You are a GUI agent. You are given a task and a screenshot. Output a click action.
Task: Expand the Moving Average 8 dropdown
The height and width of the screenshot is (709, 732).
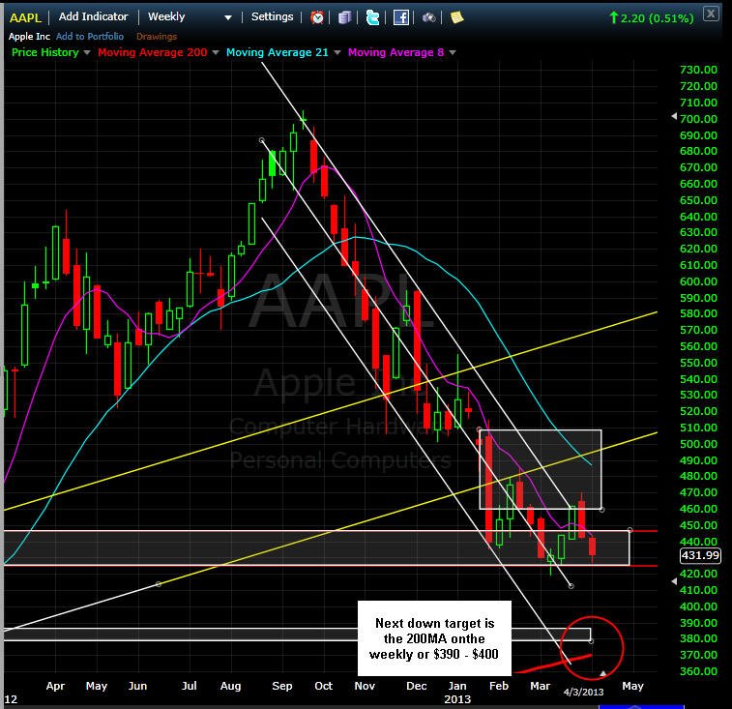pos(453,53)
